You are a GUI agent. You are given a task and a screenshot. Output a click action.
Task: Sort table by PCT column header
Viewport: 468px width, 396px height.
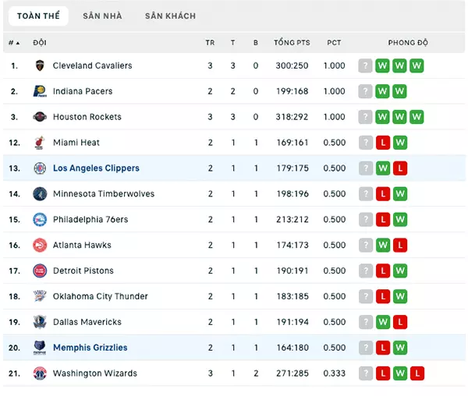334,43
